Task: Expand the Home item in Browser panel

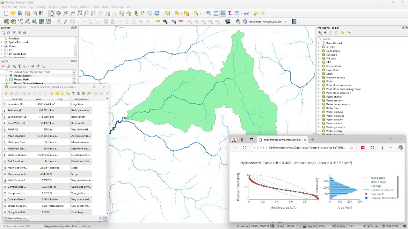Action: coord(2,46)
